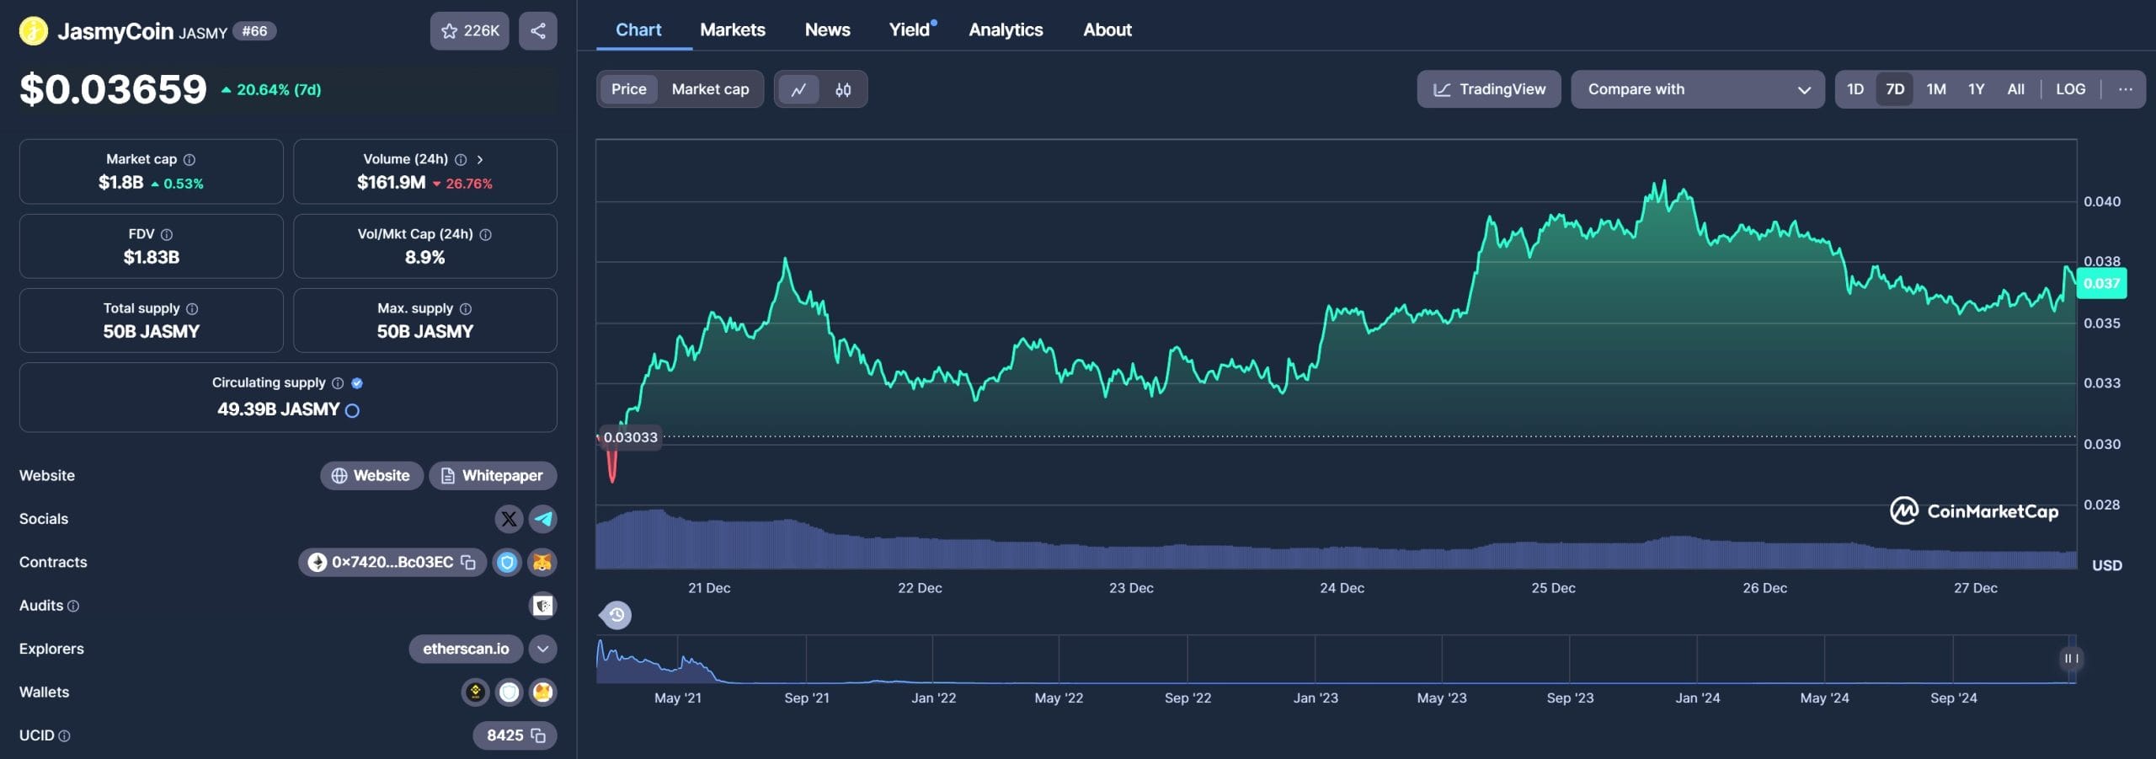Select line chart type
The image size is (2156, 759).
[798, 89]
